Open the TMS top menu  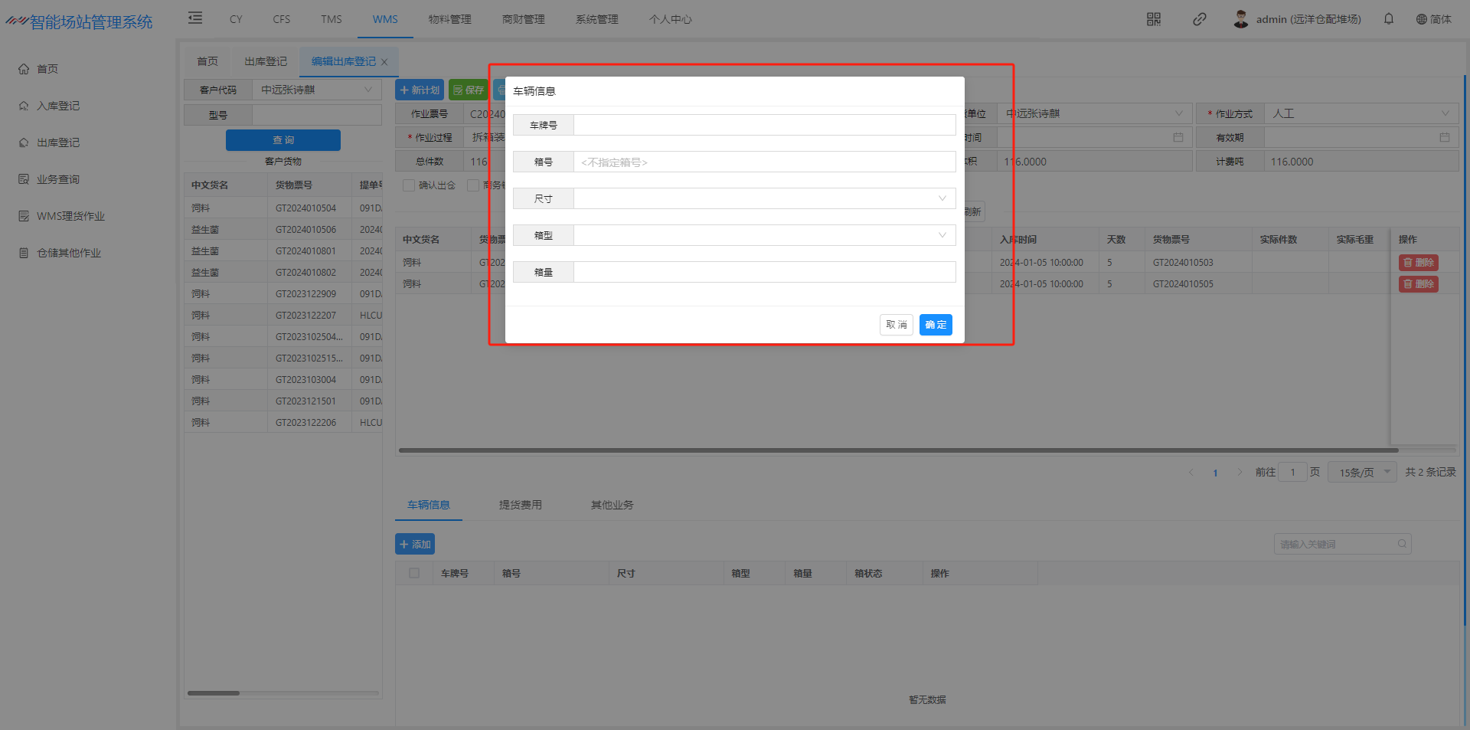pos(332,19)
